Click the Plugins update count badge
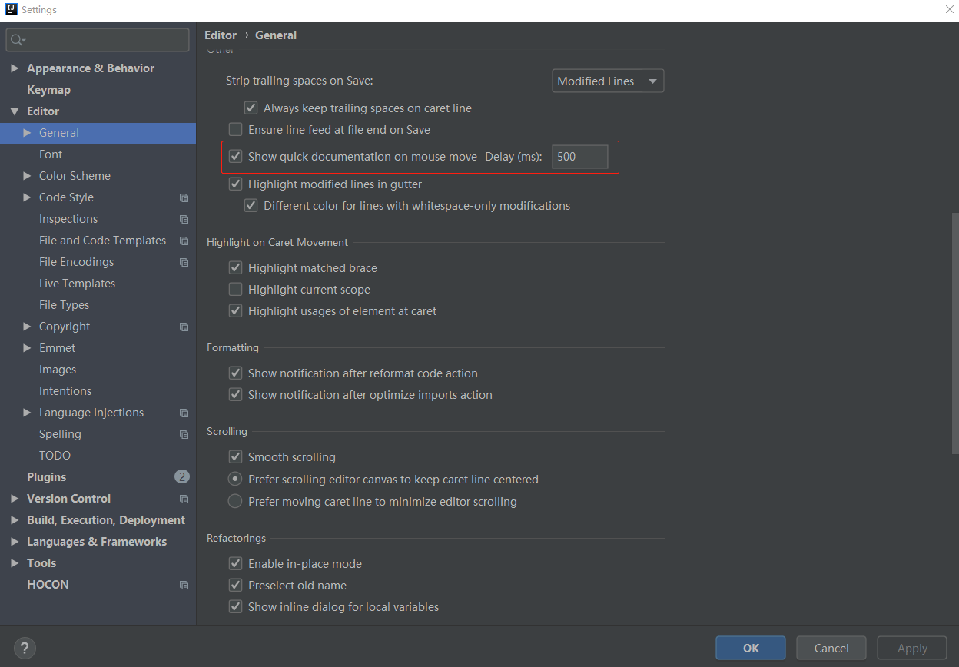959x667 pixels. (x=181, y=477)
